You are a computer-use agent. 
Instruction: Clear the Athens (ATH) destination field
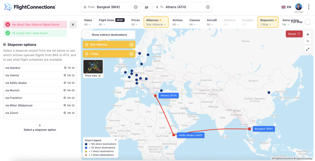click(208, 7)
